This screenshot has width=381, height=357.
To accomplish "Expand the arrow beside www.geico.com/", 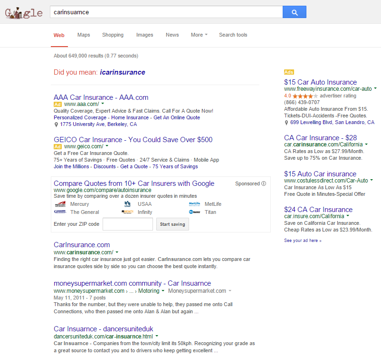I will point(107,146).
